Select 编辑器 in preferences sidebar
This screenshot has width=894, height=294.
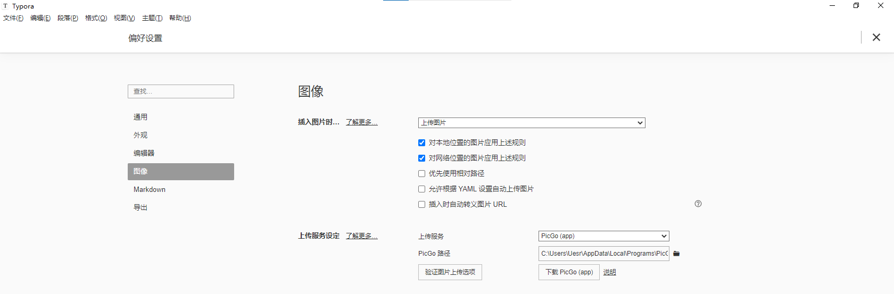[x=181, y=153]
